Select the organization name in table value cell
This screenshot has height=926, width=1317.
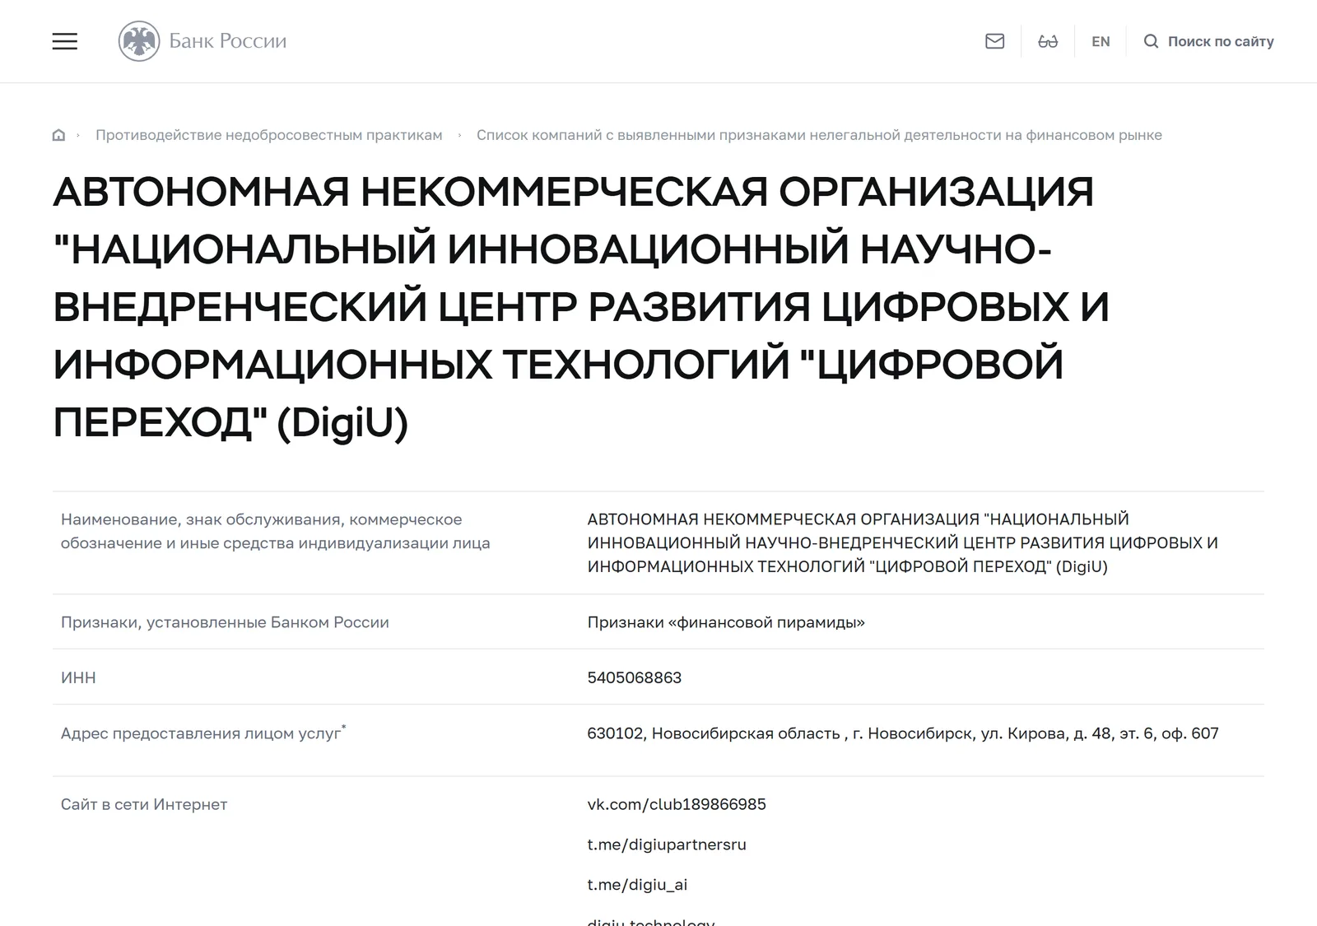(902, 542)
